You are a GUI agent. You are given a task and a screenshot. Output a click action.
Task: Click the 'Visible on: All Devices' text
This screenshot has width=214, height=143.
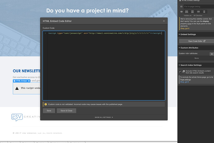pyautogui.click(x=193, y=16)
